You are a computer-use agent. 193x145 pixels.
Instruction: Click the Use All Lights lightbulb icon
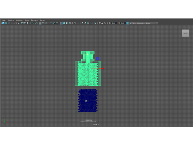click(x=75, y=23)
